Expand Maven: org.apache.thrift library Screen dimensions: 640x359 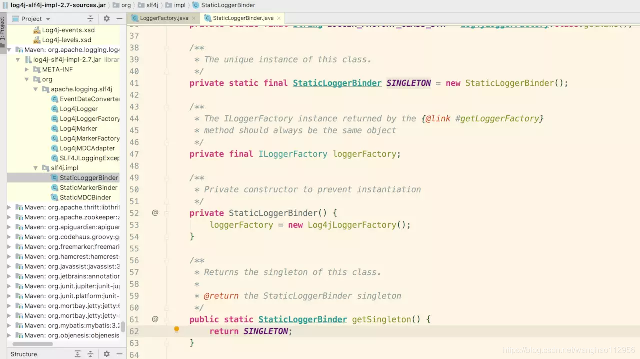click(x=10, y=207)
